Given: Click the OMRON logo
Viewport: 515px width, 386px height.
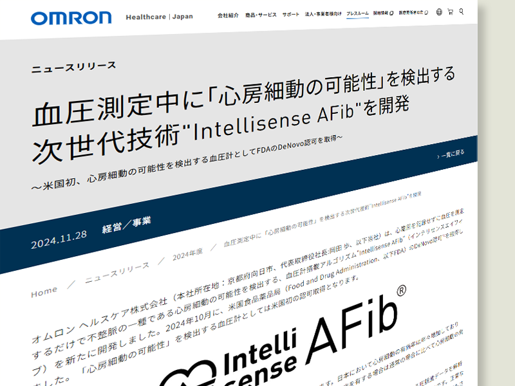Looking at the screenshot, I should pyautogui.click(x=71, y=17).
